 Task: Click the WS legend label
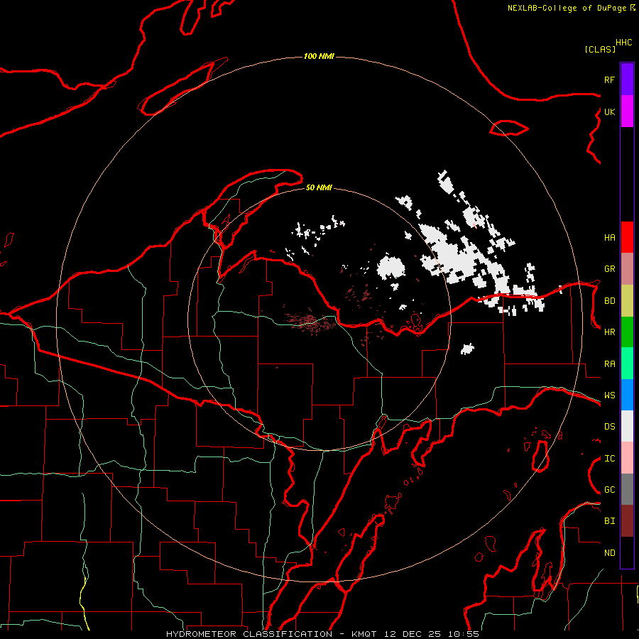click(x=609, y=395)
